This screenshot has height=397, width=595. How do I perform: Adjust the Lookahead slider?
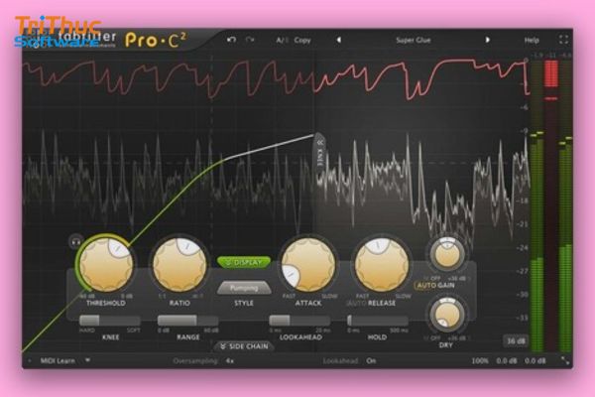click(x=299, y=321)
